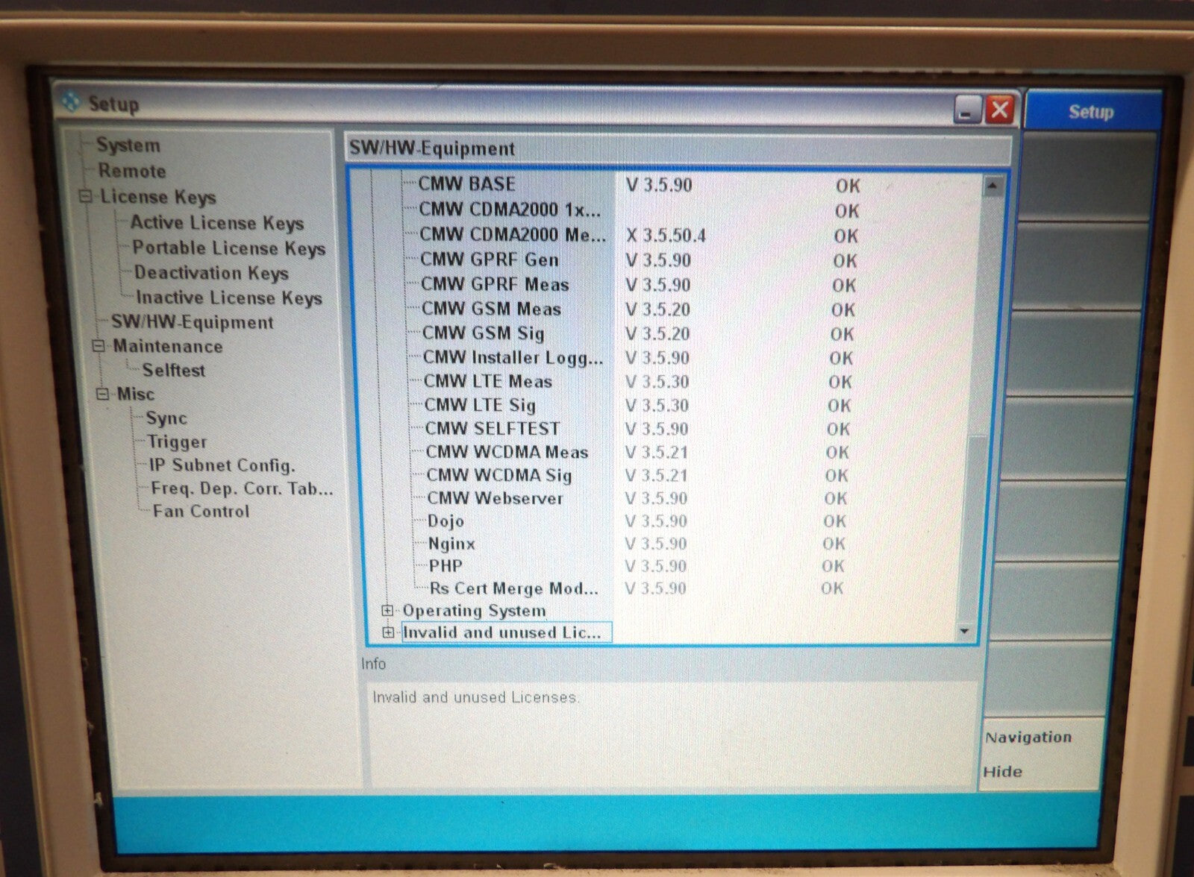Open Freq. Dep. Corr. Tab... item
Screen dimensions: 1194x877
click(x=242, y=488)
